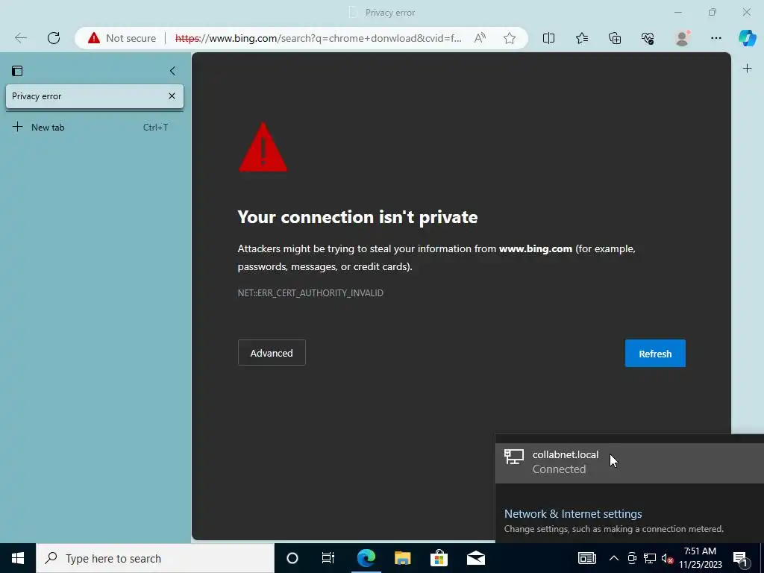Viewport: 764px width, 573px height.
Task: Click the browser Back arrow
Action: tap(20, 38)
